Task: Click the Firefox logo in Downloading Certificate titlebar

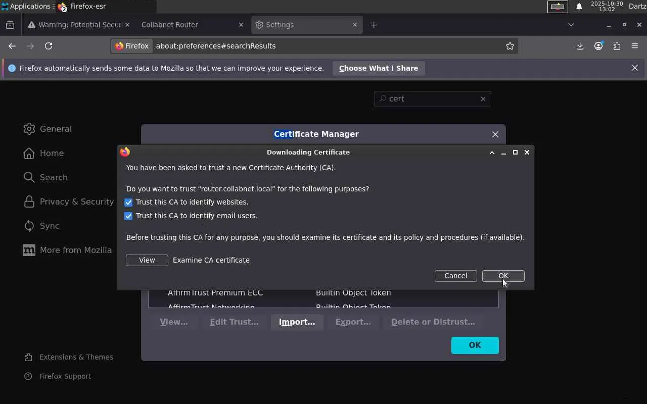Action: 125,152
